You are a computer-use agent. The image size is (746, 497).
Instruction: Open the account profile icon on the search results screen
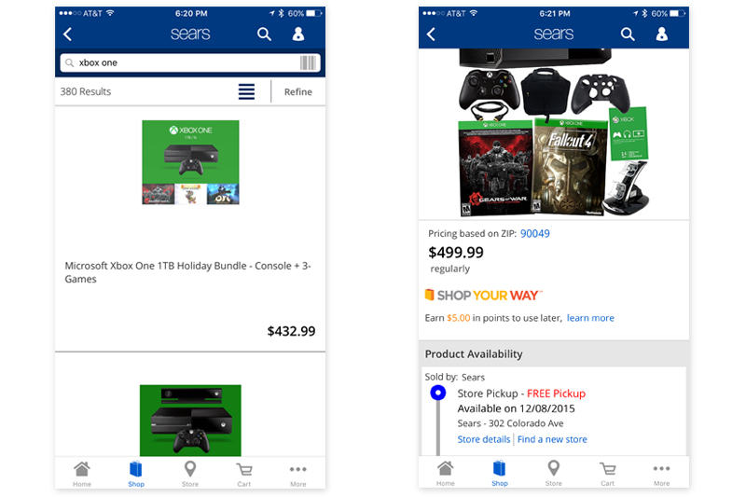[298, 34]
